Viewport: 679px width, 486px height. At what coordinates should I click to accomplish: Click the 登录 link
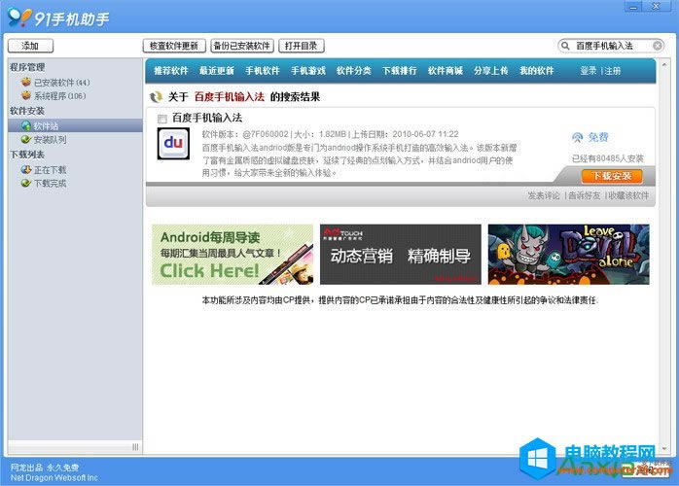pos(588,71)
